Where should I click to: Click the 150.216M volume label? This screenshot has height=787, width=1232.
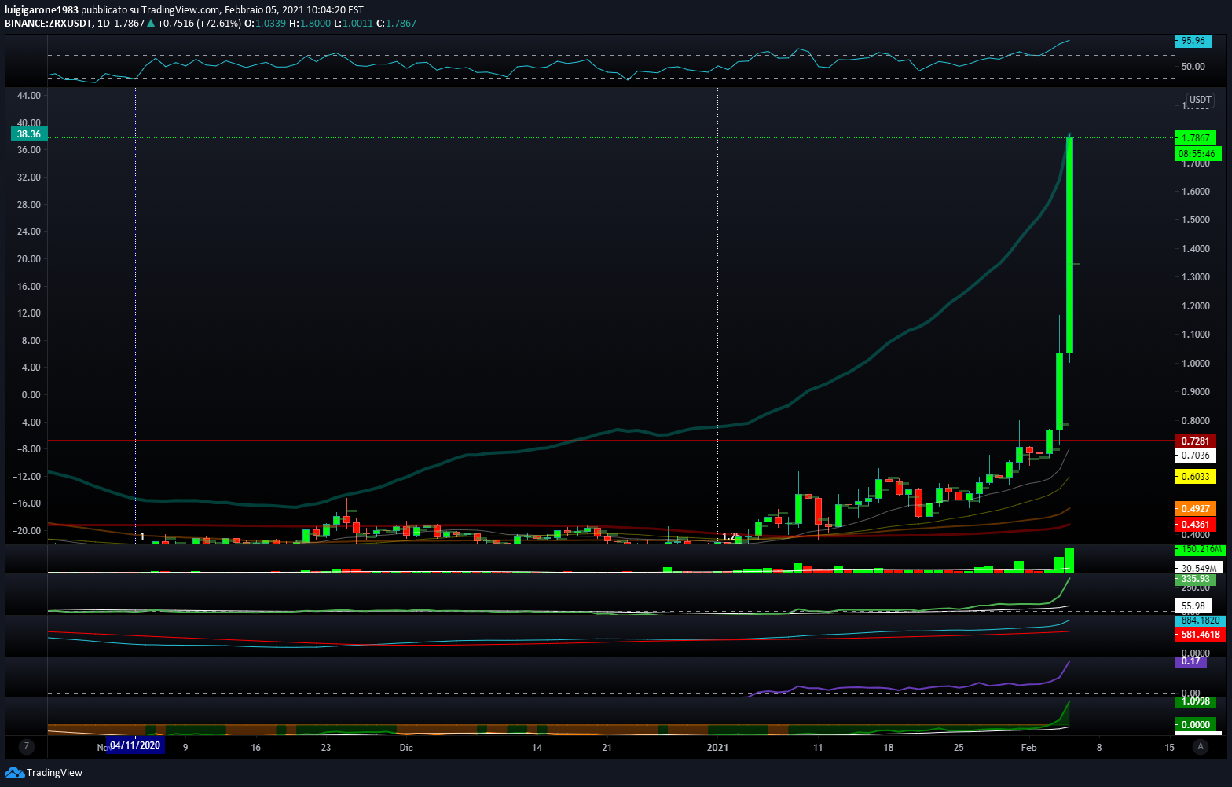point(1200,550)
